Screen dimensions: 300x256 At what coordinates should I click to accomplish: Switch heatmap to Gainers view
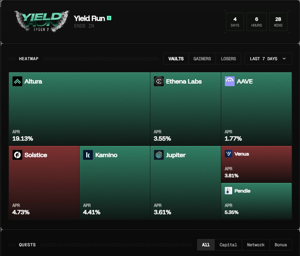click(x=202, y=59)
